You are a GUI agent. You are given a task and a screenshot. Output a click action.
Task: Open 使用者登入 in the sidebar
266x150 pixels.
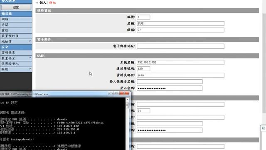[16, 64]
